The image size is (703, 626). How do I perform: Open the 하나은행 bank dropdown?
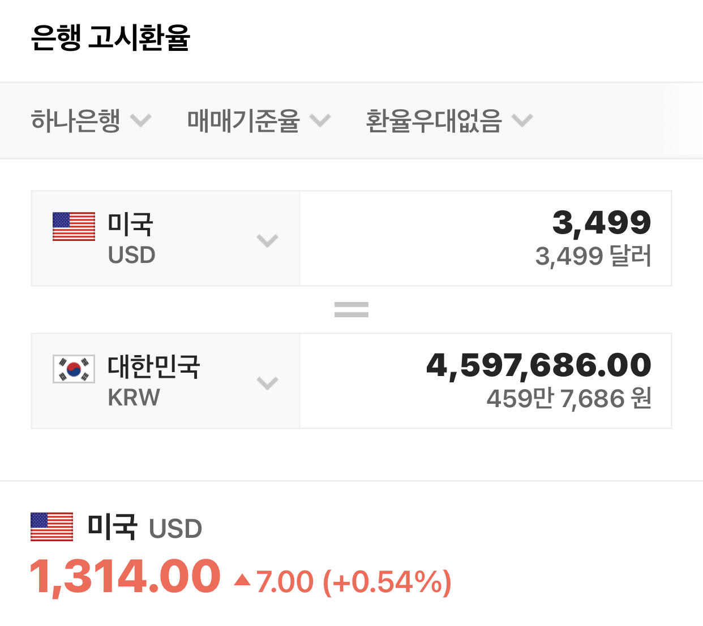(91, 120)
